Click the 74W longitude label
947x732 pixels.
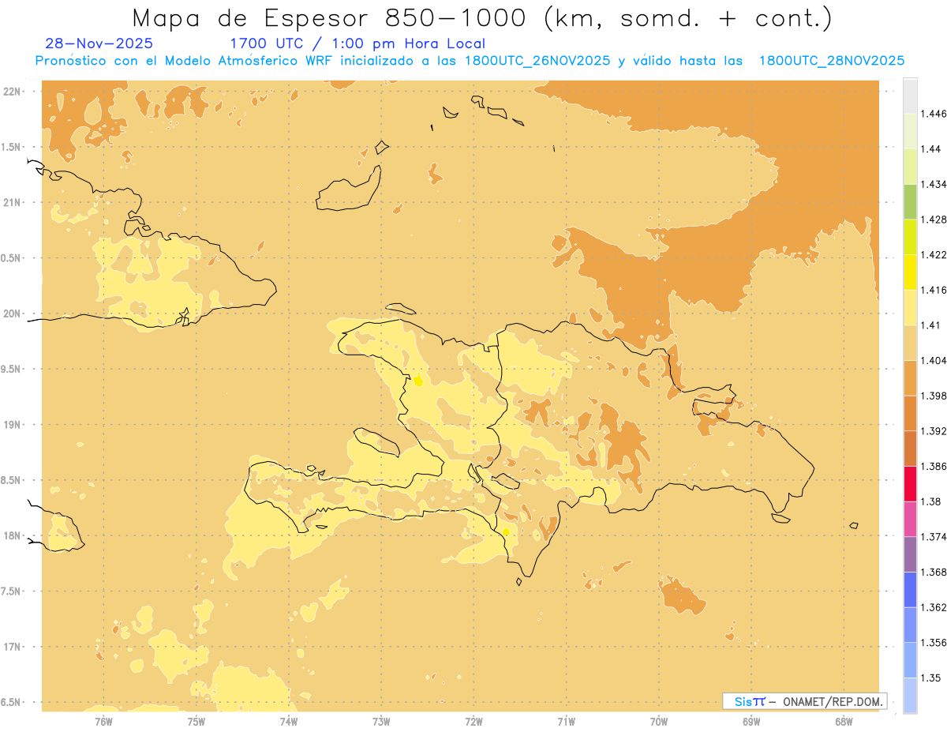(x=288, y=721)
